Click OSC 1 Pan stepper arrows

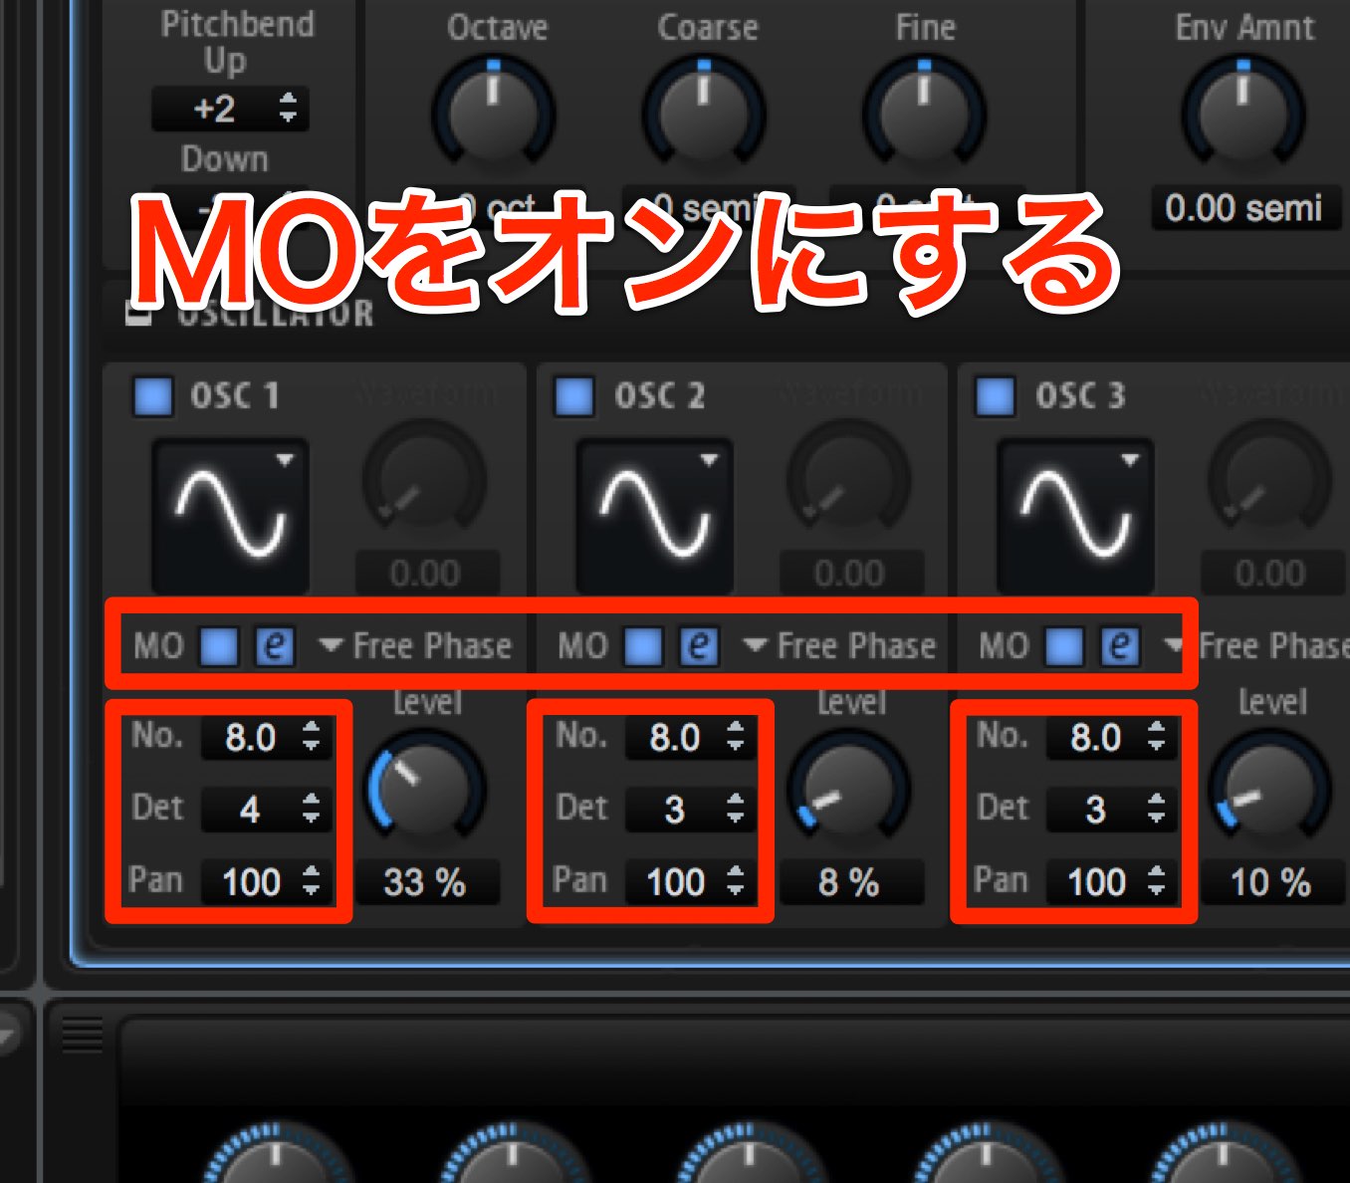tap(312, 881)
